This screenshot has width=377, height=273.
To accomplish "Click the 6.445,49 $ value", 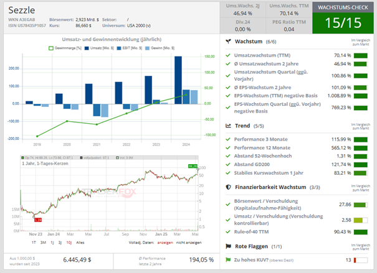I will pyautogui.click(x=77, y=260).
